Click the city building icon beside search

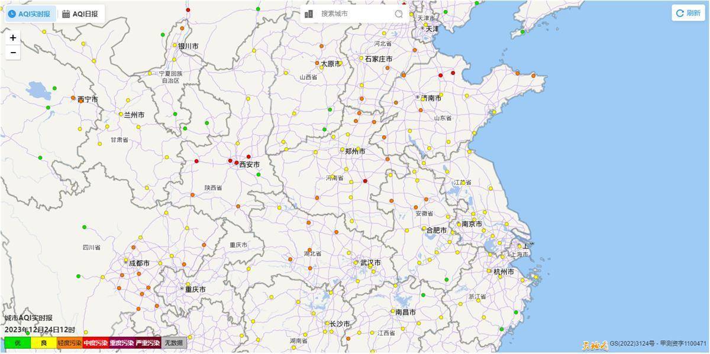tap(308, 14)
